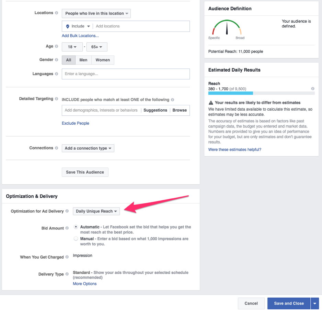Screen dimensions: 322x311
Task: Open arrow dropdown beside Save and Close
Action: 314,303
